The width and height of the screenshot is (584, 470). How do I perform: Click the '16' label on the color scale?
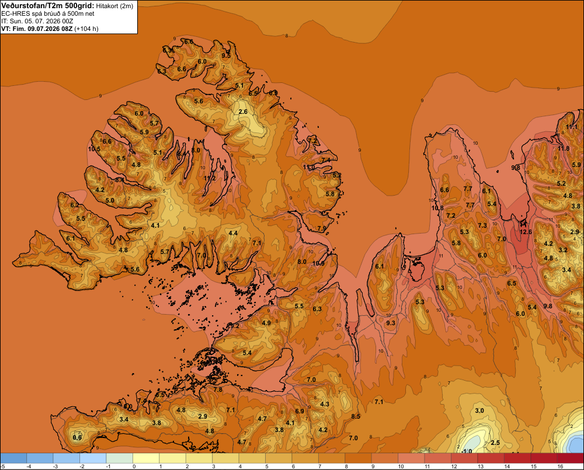pyautogui.click(x=560, y=466)
